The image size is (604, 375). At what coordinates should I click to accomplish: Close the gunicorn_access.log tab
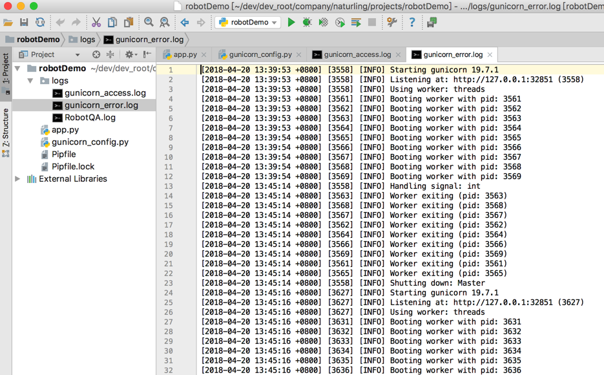click(x=399, y=55)
